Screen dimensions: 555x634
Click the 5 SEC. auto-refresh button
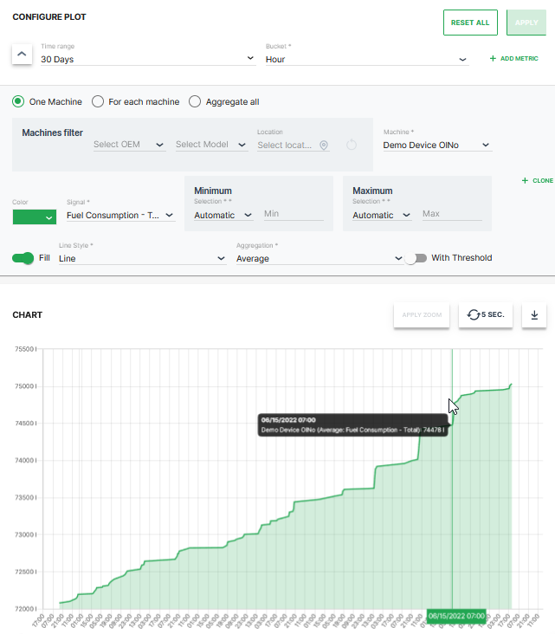(486, 314)
